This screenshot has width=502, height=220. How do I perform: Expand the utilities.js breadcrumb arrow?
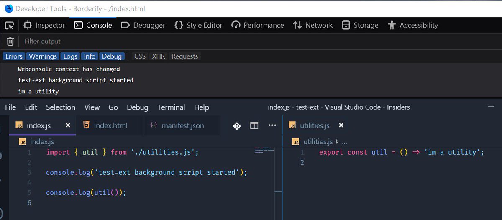[337, 142]
